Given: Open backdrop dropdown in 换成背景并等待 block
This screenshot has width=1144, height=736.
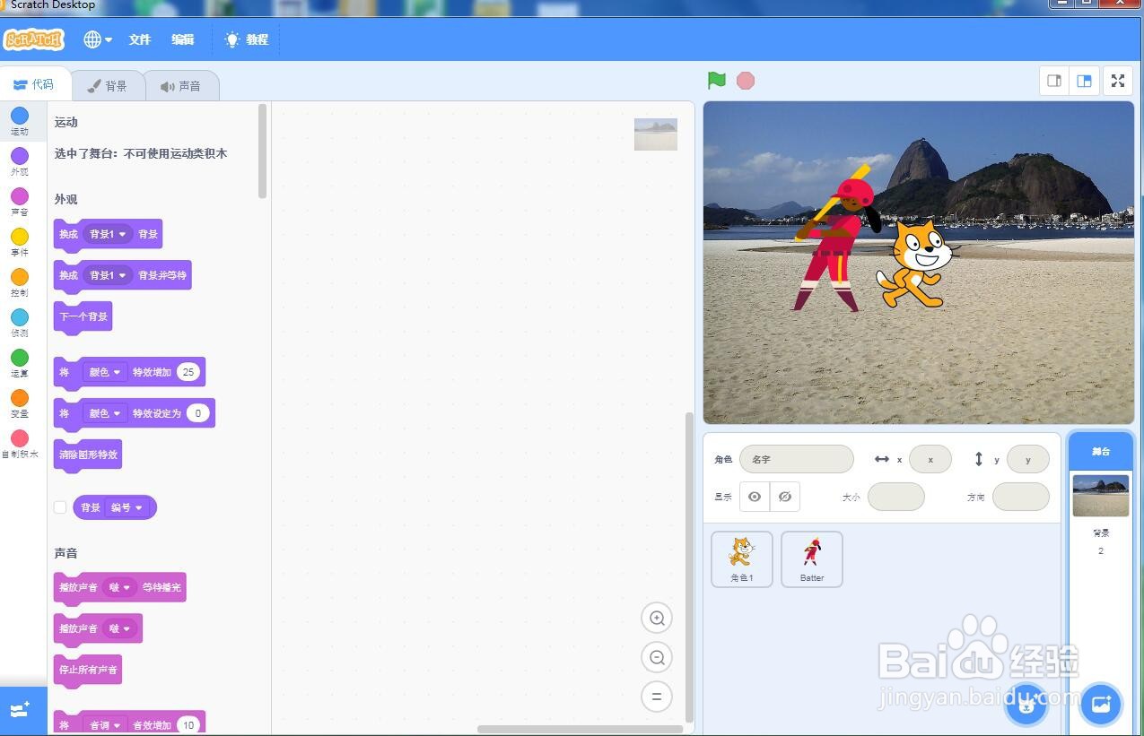Looking at the screenshot, I should (109, 275).
